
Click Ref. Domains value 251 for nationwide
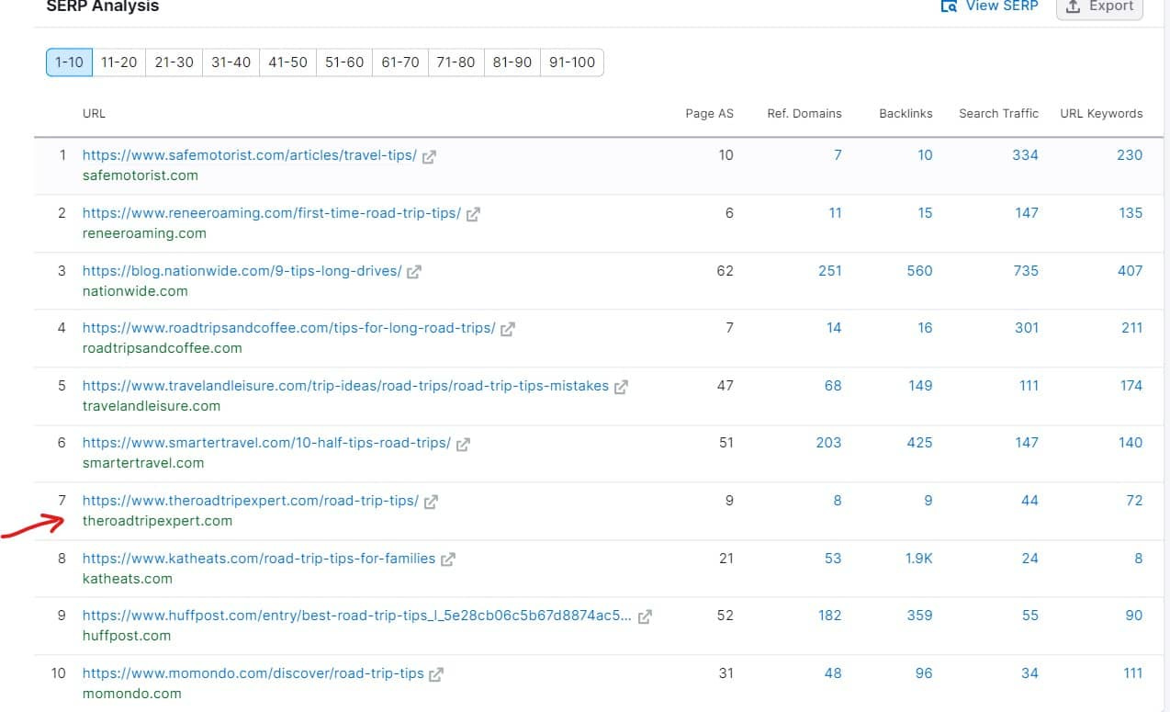[829, 271]
